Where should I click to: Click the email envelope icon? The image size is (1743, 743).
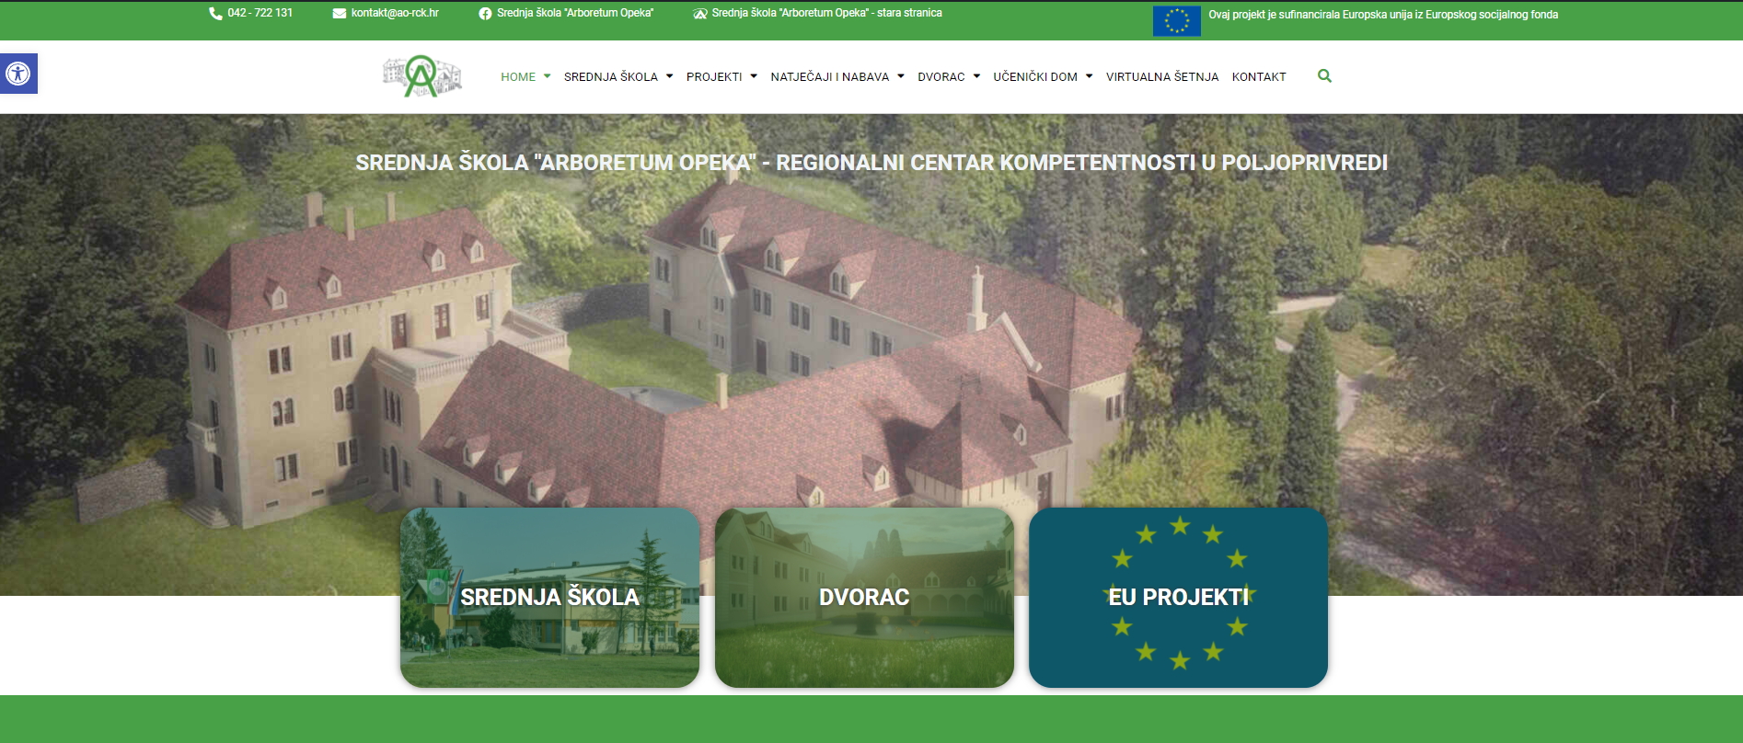339,13
